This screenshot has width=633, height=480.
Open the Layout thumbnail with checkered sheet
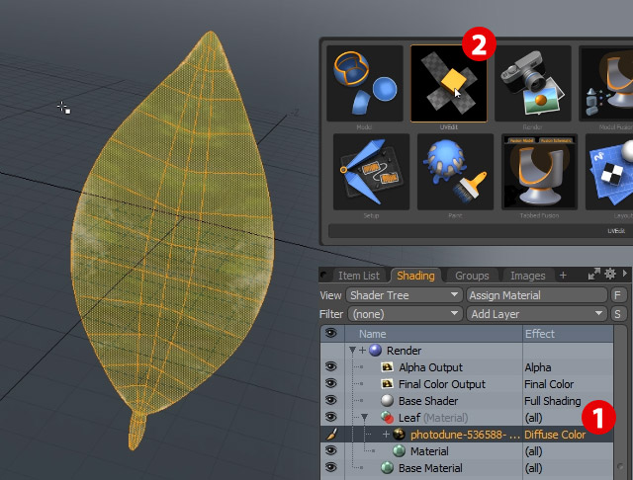(x=609, y=172)
